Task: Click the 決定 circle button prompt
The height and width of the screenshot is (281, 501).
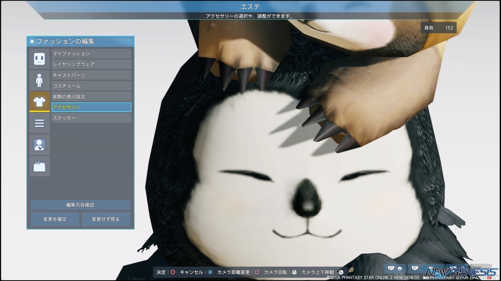Action: (173, 272)
